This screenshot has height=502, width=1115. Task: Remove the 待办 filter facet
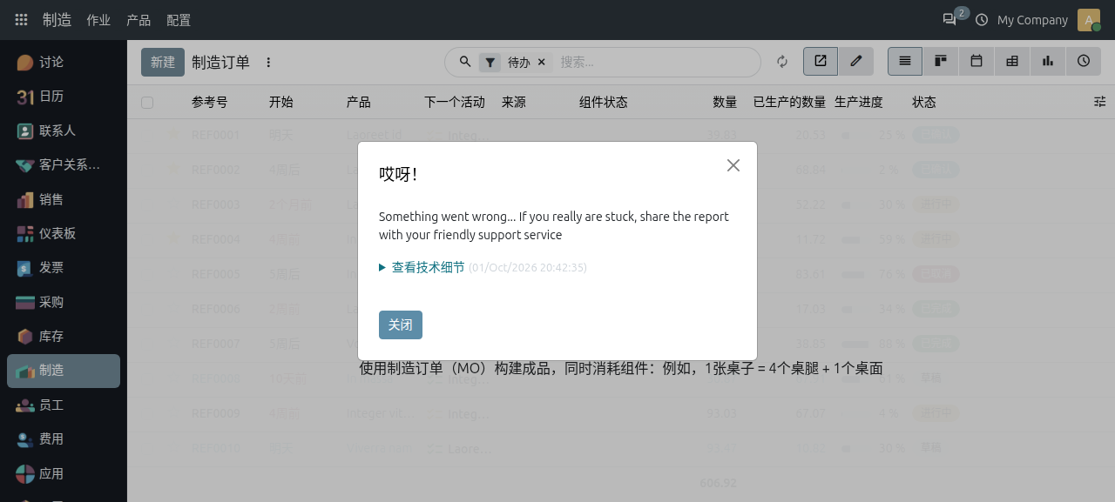click(541, 62)
